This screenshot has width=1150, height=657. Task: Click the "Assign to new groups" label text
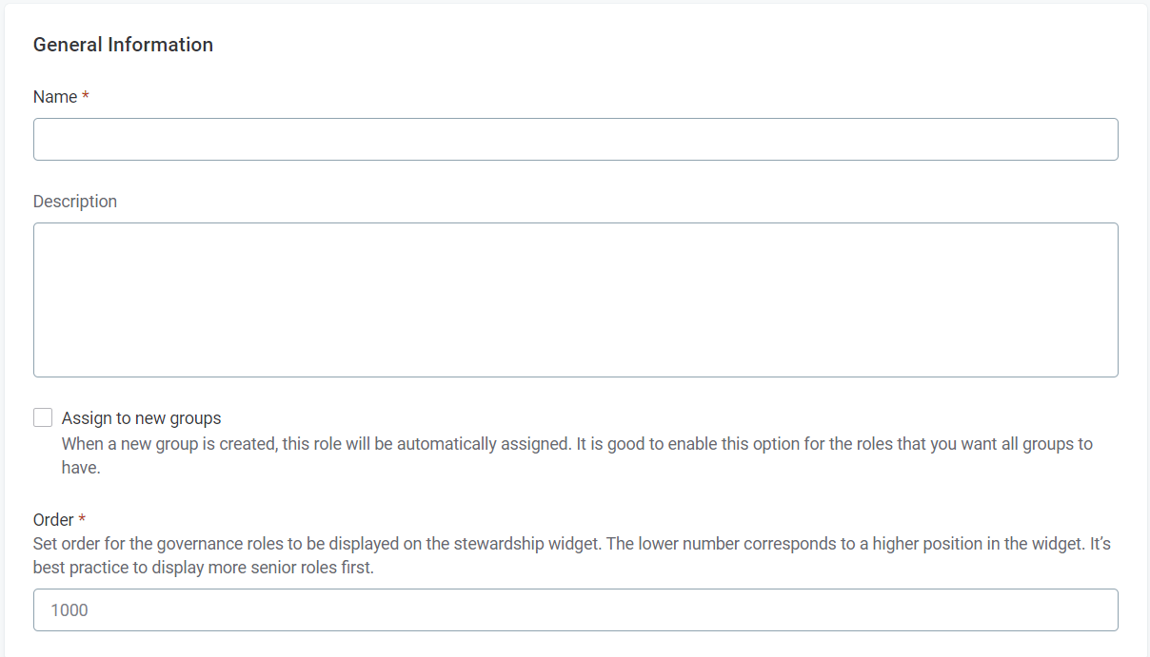pyautogui.click(x=141, y=418)
